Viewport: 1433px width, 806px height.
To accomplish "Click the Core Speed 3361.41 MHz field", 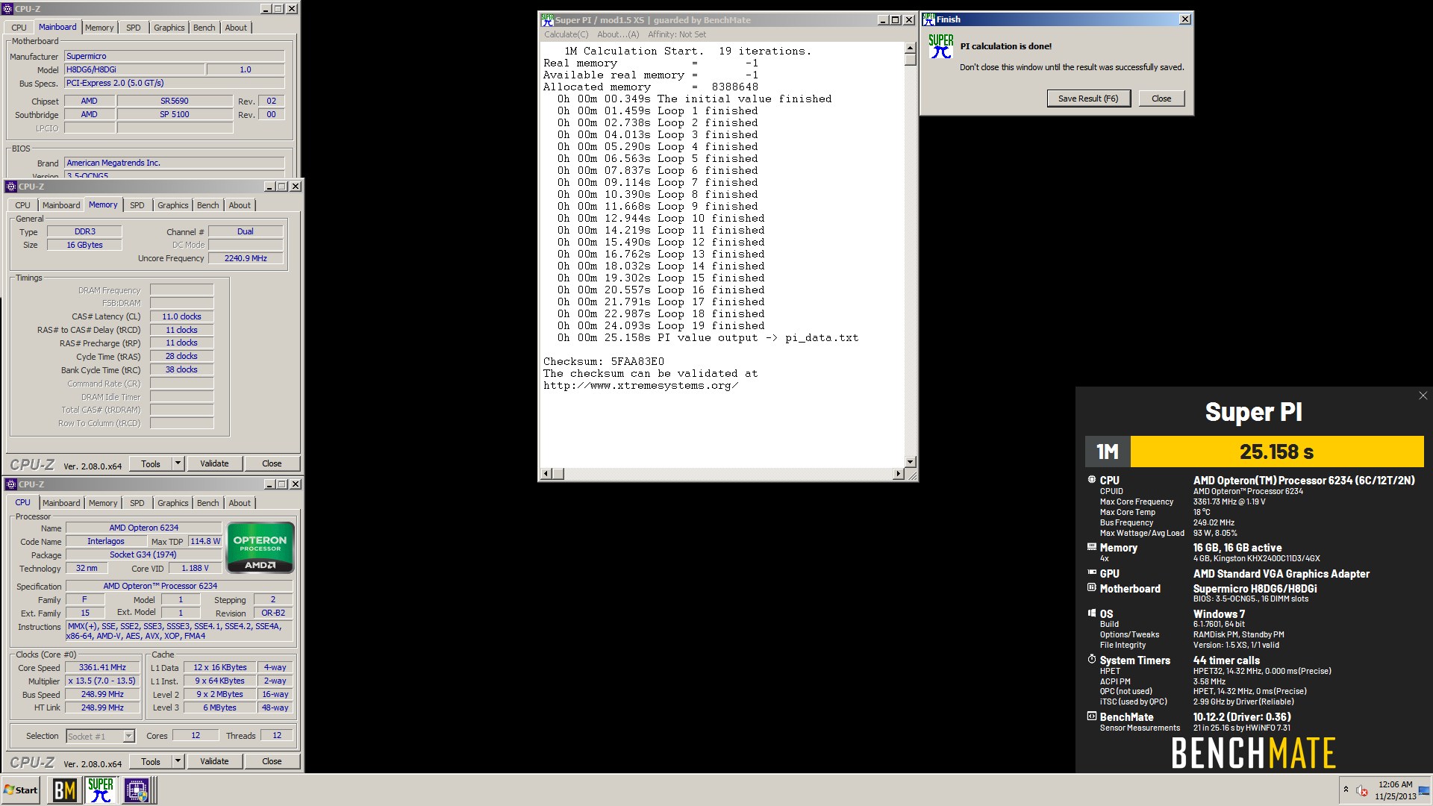I will click(x=102, y=667).
